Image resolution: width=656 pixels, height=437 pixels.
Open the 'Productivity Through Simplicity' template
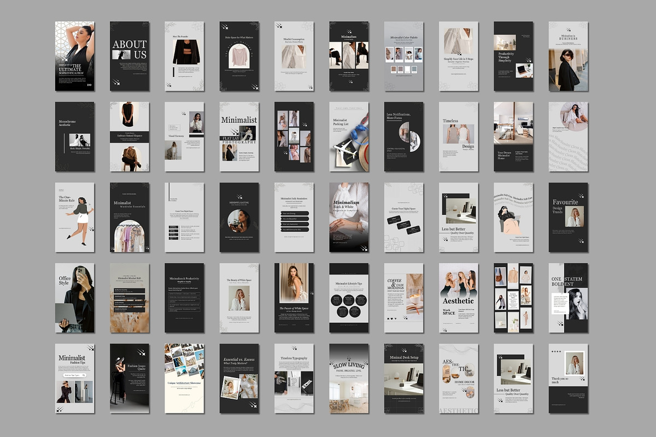(513, 56)
